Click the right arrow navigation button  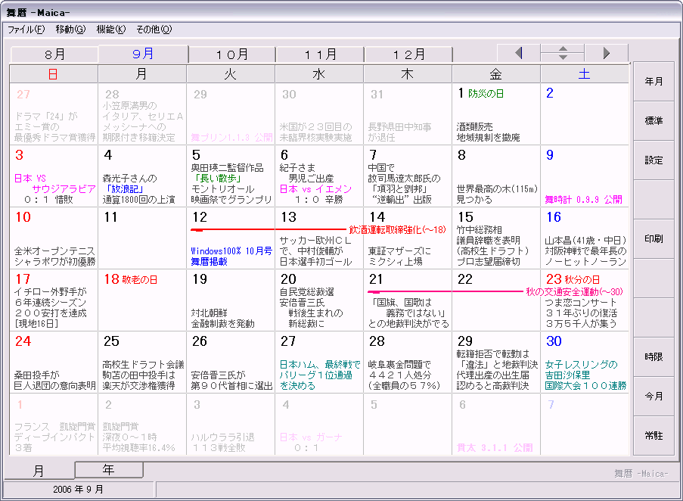pos(606,53)
